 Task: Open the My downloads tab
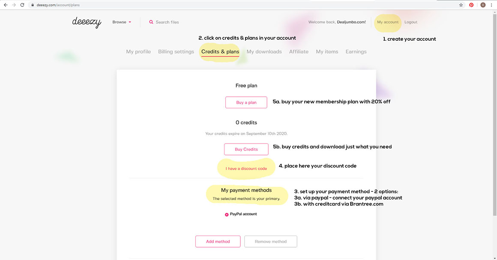tap(264, 52)
